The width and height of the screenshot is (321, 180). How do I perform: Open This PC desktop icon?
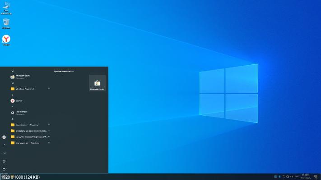tap(6, 8)
